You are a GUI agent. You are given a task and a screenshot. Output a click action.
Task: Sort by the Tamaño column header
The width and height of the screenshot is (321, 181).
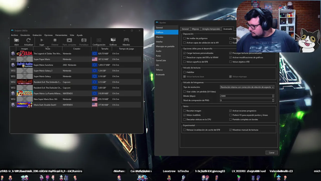(x=105, y=49)
